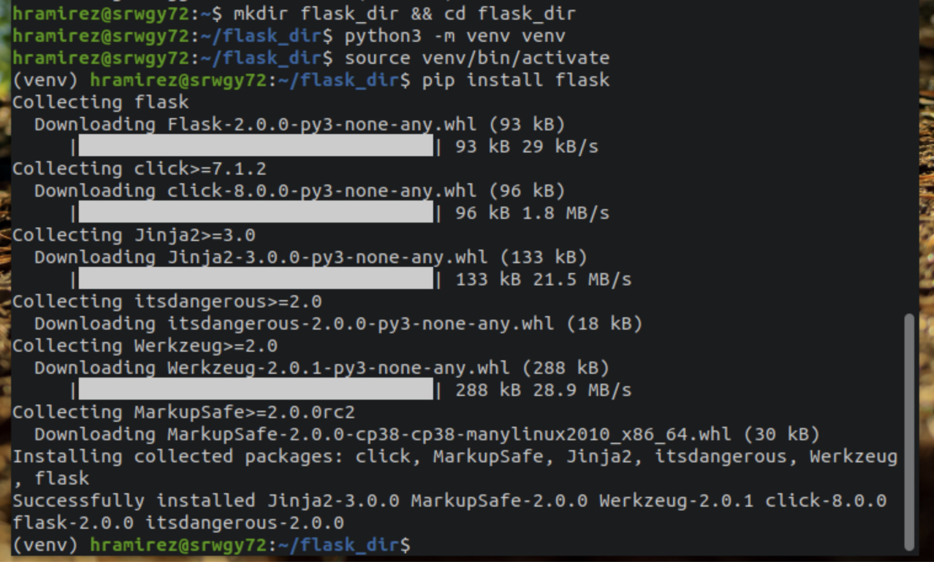Click the "pip install flask" command text
934x562 pixels.
click(x=516, y=80)
